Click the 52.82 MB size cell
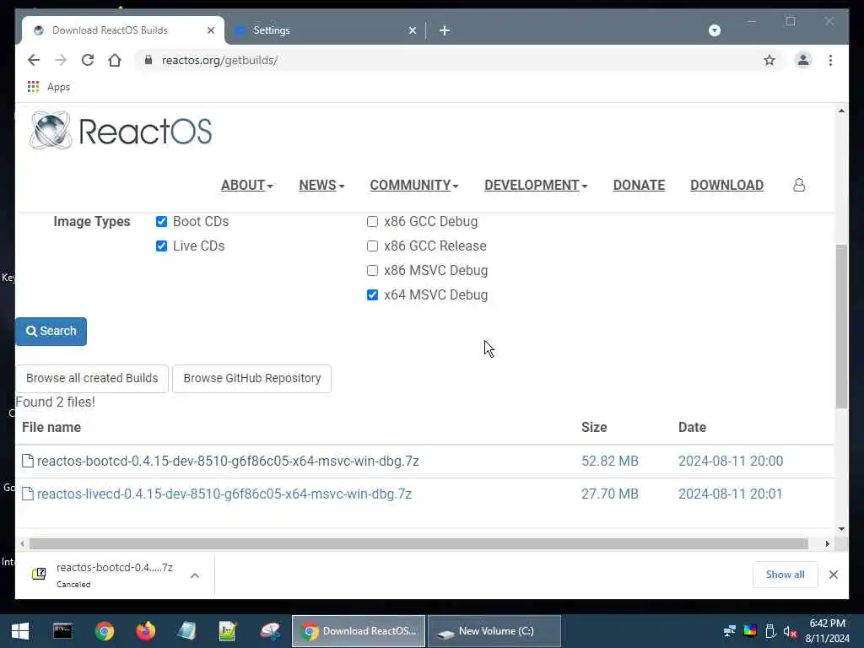 (609, 462)
